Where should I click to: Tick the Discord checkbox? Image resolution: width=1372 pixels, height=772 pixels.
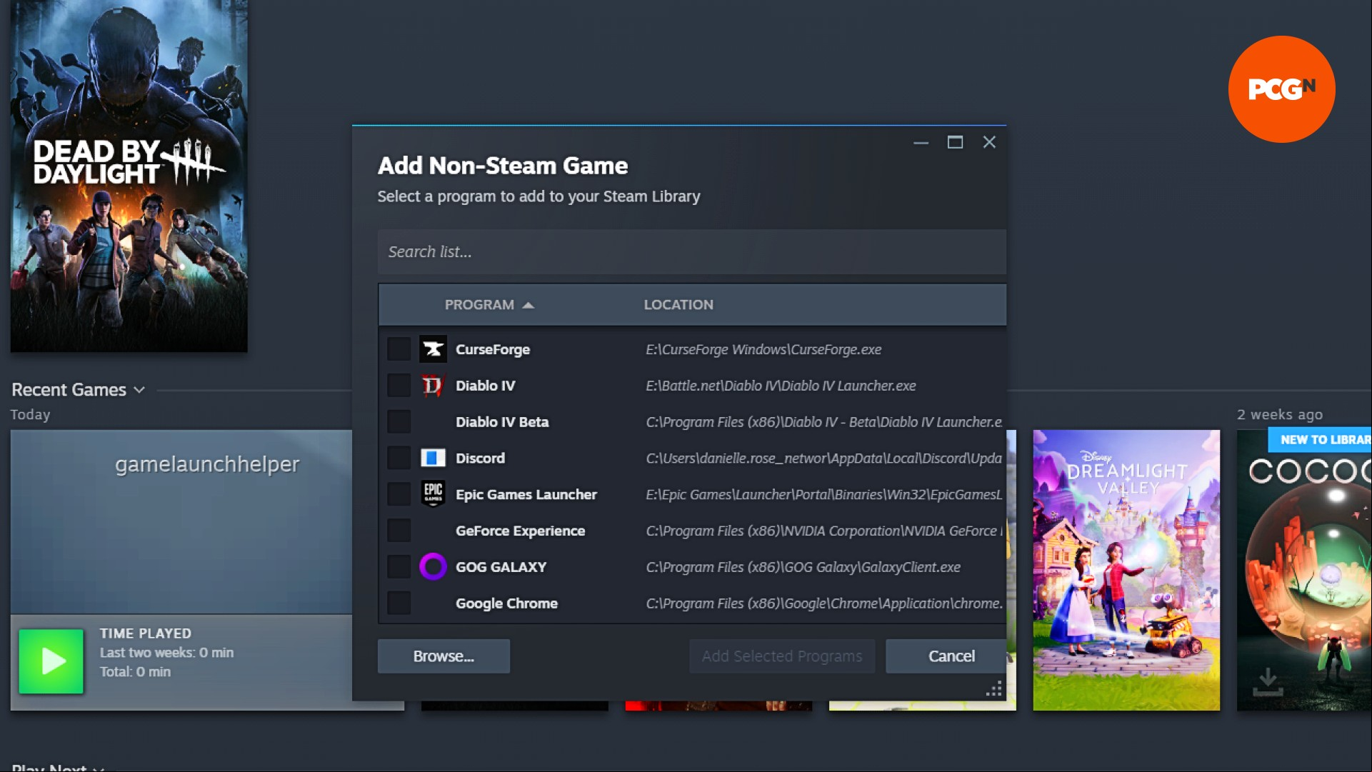tap(399, 458)
